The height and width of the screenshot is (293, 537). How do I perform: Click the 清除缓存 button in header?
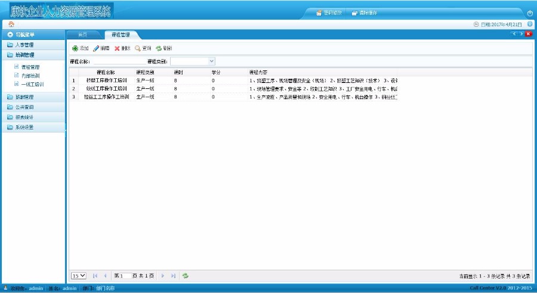point(365,13)
